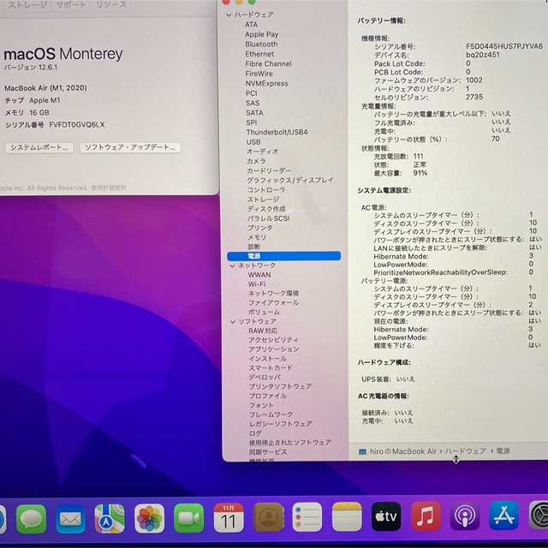Switch to the リソース tab
This screenshot has height=548, width=548.
pyautogui.click(x=111, y=5)
